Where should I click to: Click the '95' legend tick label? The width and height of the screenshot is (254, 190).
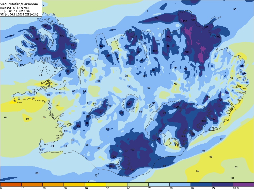point(213,188)
